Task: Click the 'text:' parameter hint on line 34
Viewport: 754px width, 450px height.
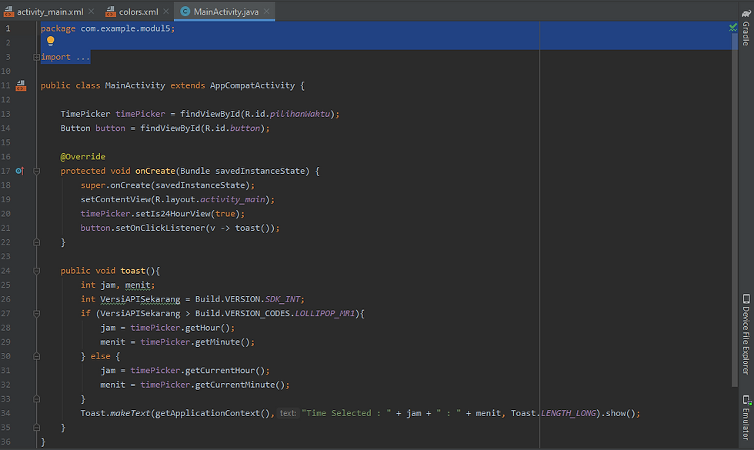Action: (288, 414)
